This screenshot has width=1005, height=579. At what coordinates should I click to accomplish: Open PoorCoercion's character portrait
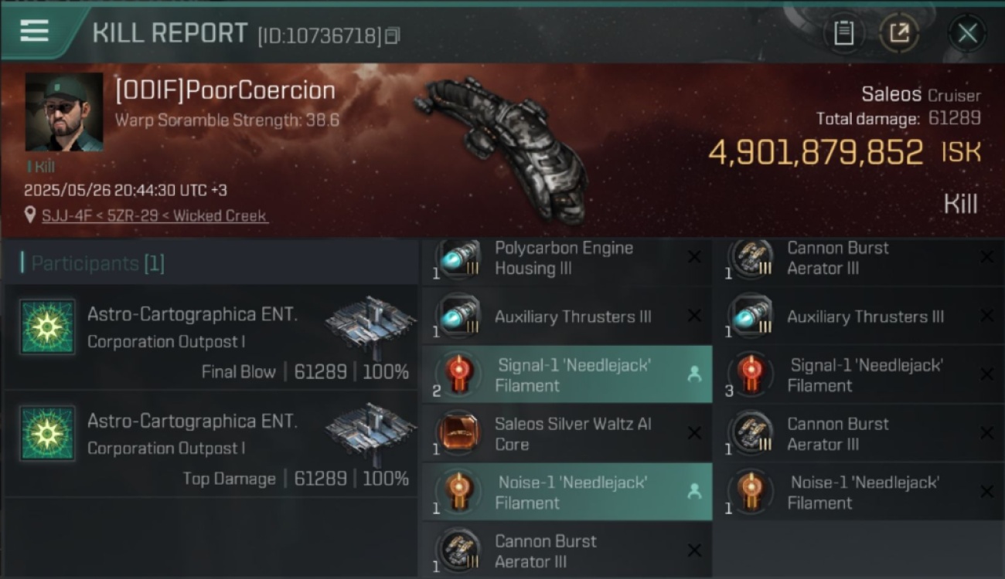coord(64,112)
